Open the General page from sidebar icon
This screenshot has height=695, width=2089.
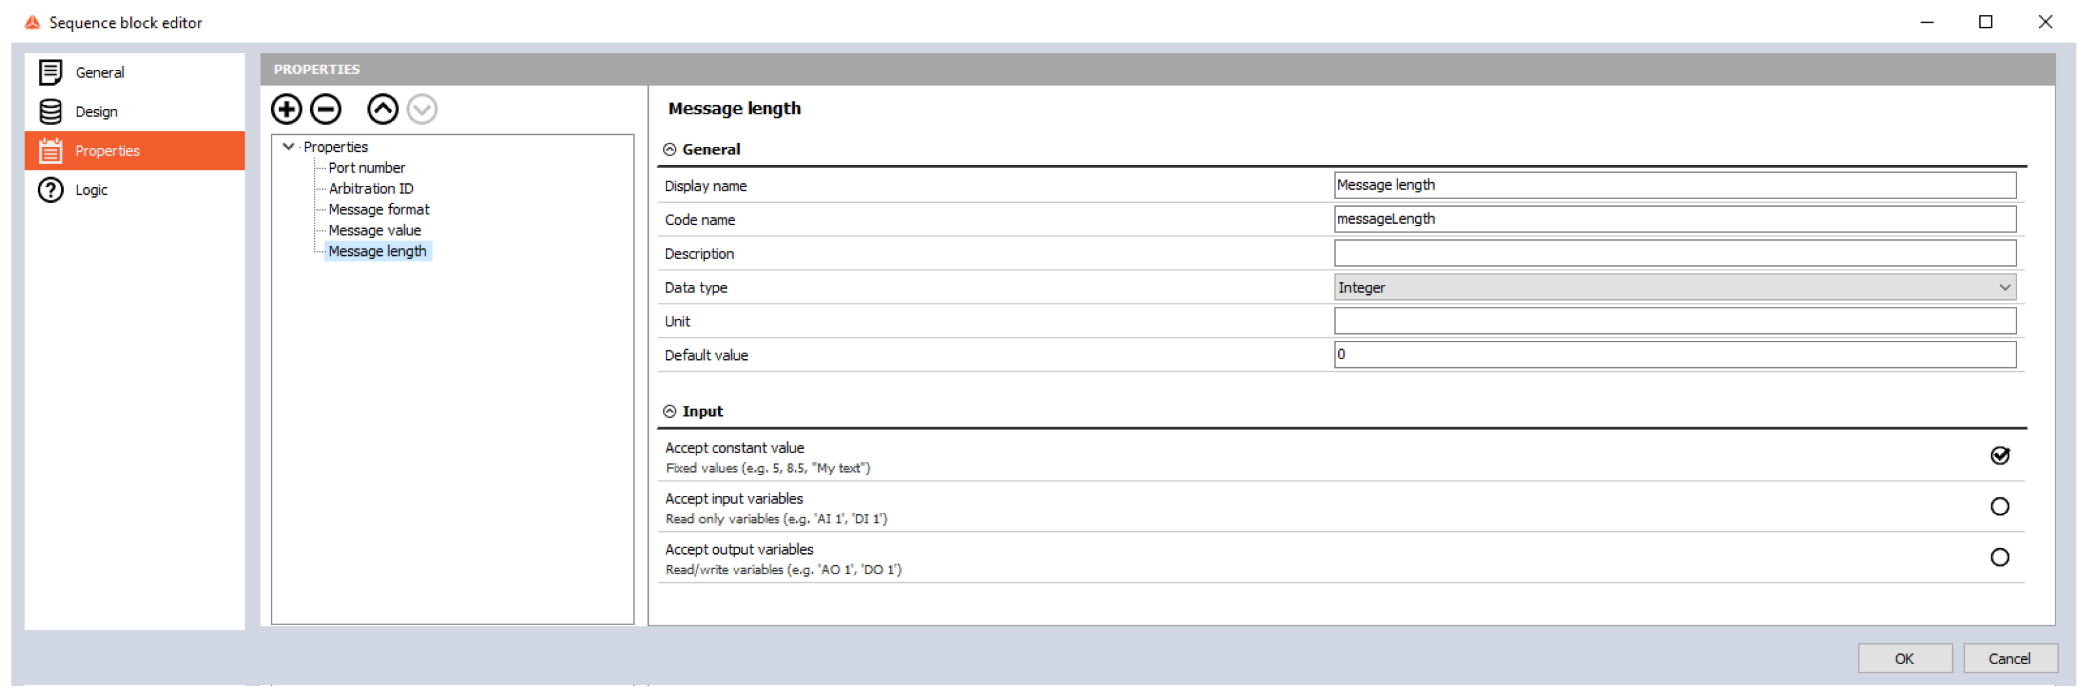click(50, 72)
